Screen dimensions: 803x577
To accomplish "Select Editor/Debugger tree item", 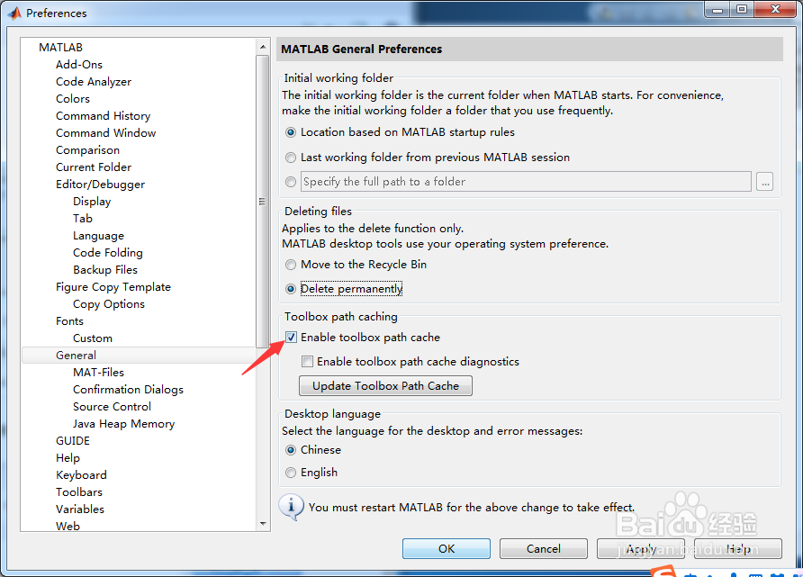I will click(x=100, y=185).
